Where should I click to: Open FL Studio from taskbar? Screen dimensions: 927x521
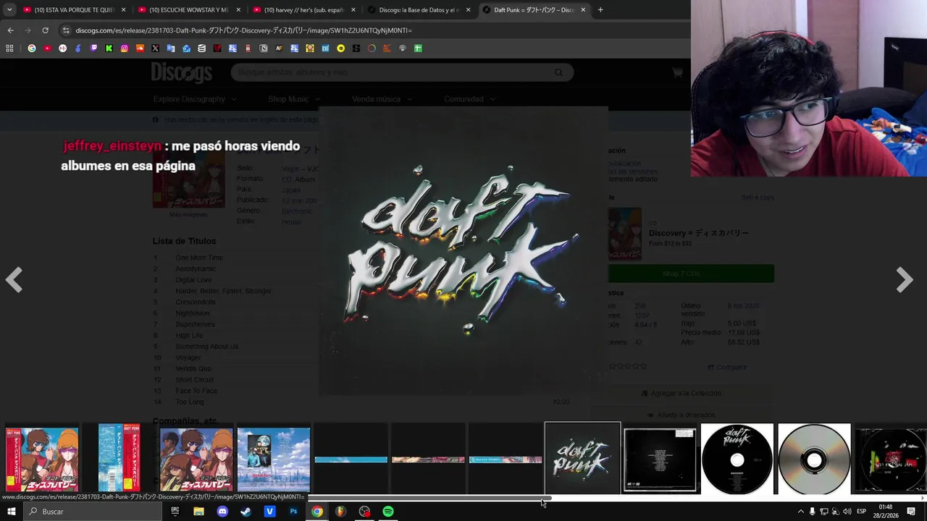click(340, 512)
